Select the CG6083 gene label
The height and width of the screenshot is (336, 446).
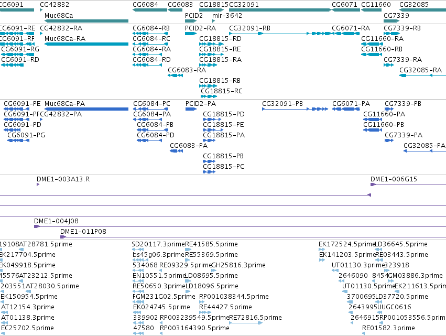tap(180, 5)
